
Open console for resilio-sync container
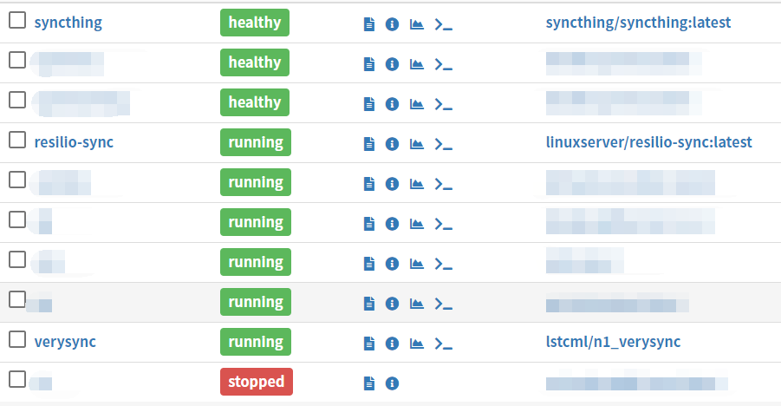[x=444, y=143]
